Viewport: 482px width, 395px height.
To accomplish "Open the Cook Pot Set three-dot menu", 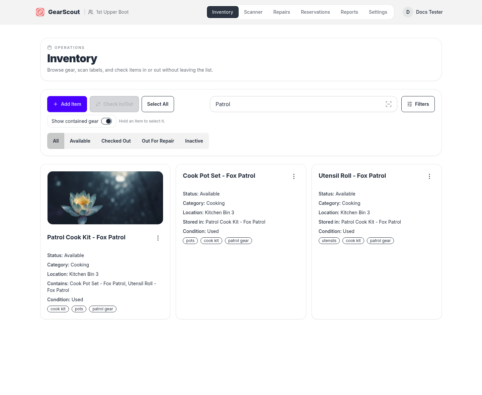I will pyautogui.click(x=294, y=176).
